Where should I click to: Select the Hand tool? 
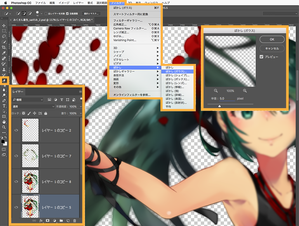(4, 122)
